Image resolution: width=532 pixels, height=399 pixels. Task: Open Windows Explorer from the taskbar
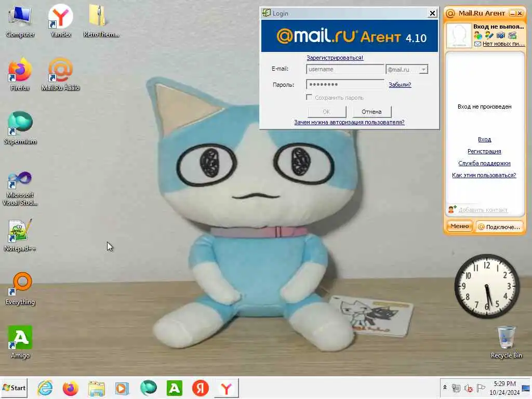pos(97,388)
